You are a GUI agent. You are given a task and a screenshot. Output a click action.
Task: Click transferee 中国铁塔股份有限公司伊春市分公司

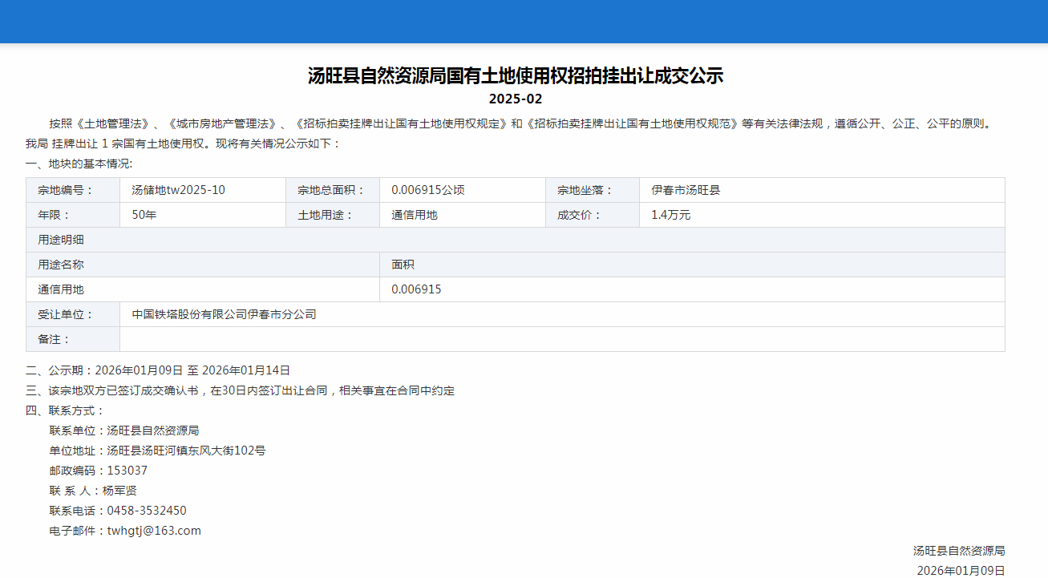pyautogui.click(x=224, y=314)
